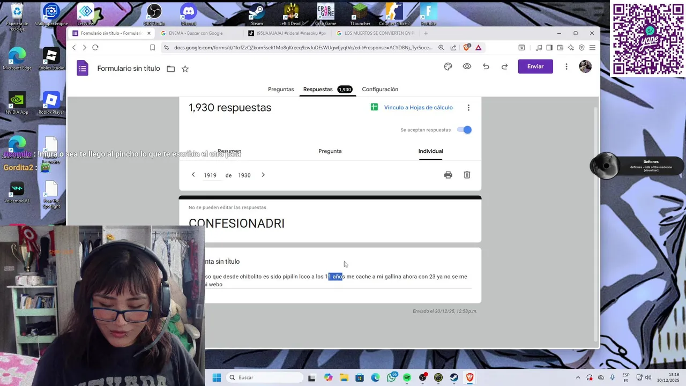The width and height of the screenshot is (686, 386).
Task: Delete this response with trash icon
Action: 467,175
